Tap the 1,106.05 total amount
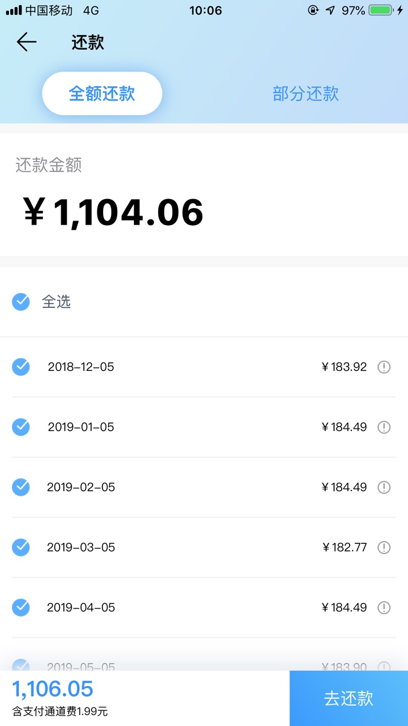408x726 pixels. click(x=53, y=689)
